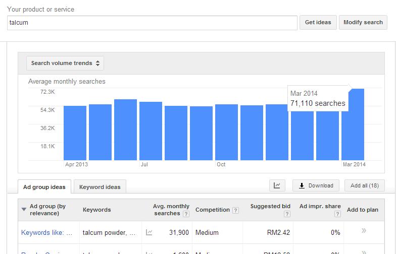Click the Oct bar in chart
Image resolution: width=396 pixels, height=254 pixels.
tap(226, 132)
